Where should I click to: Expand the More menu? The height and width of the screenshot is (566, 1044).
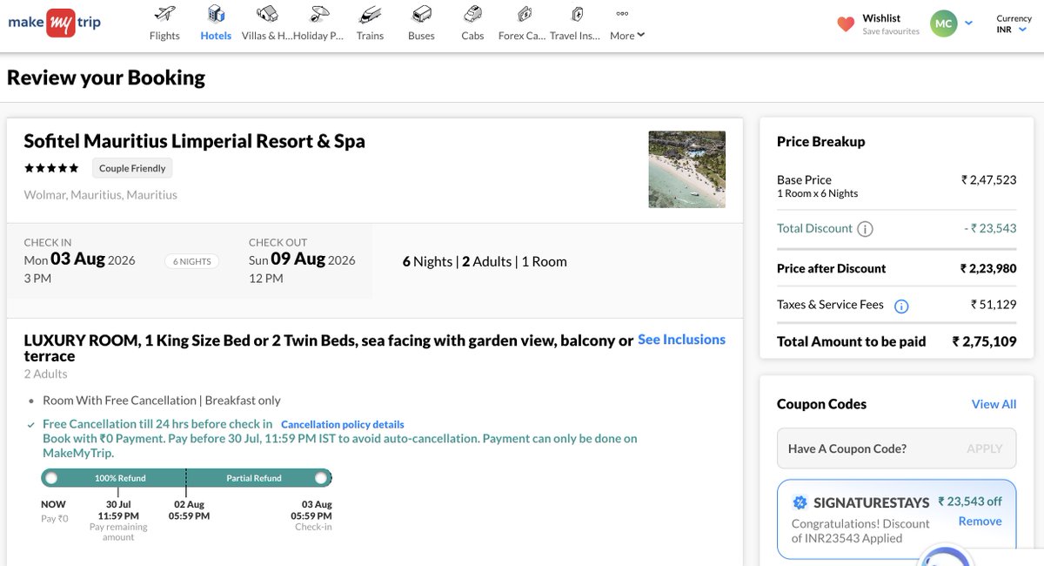tap(627, 36)
